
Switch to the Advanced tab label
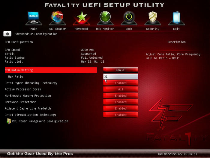(81, 29)
